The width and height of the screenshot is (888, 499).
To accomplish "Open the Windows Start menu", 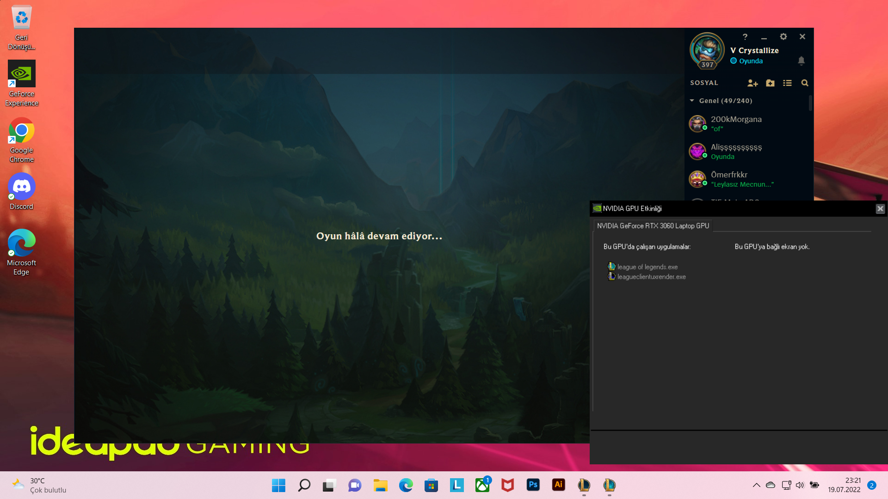I will 278,485.
